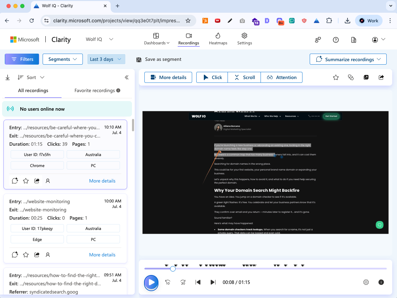Click Save as segment
The width and height of the screenshot is (397, 298).
coord(159,59)
